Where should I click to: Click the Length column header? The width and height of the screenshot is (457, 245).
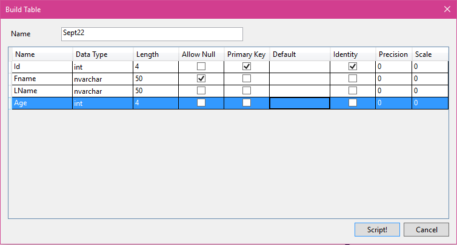point(156,54)
